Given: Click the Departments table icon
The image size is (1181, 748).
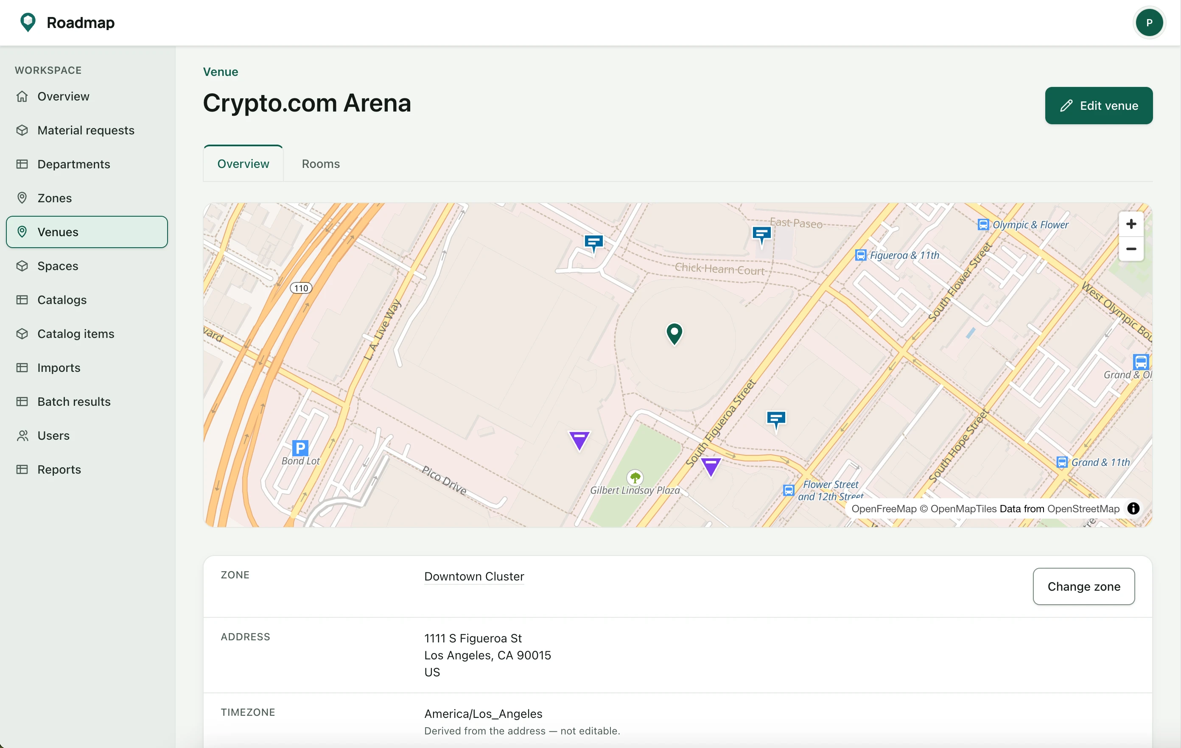Looking at the screenshot, I should tap(22, 164).
